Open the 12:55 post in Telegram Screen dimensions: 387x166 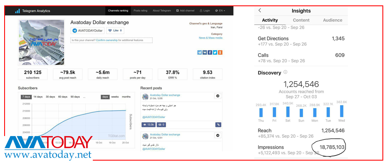[218, 96]
